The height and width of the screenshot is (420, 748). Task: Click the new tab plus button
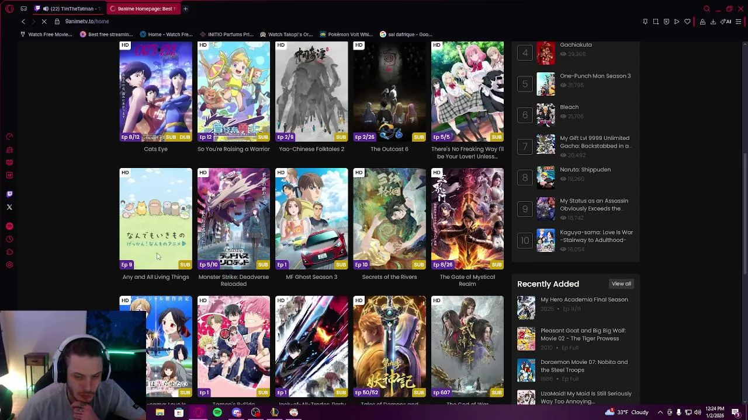pos(185,9)
